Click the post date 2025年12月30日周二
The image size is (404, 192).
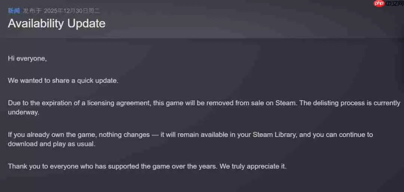click(72, 10)
